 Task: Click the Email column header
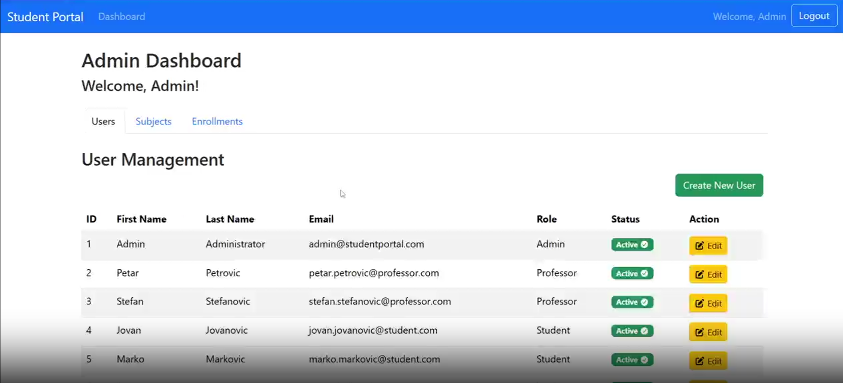(x=321, y=219)
